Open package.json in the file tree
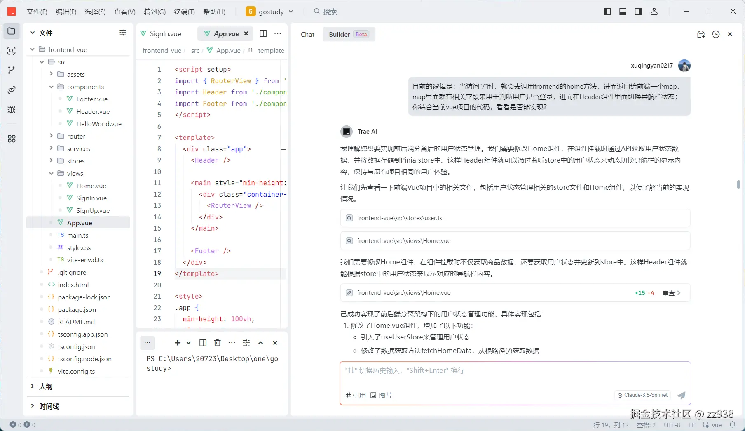745x431 pixels. point(77,309)
